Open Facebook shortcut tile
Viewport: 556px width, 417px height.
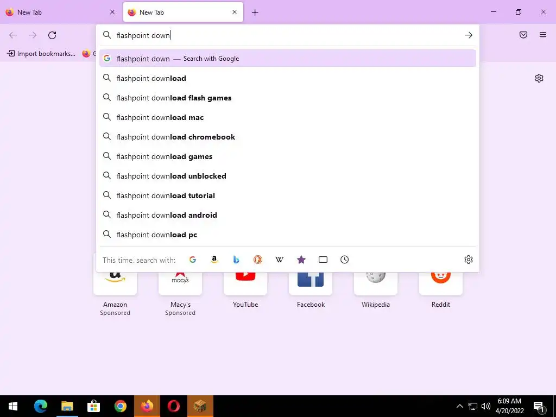311,283
